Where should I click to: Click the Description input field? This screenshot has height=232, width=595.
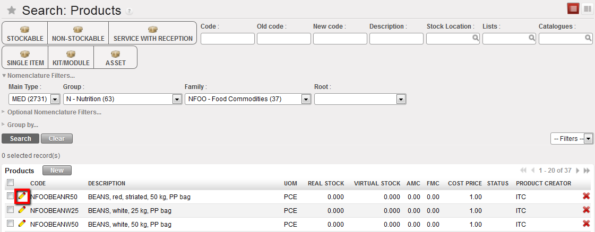pyautogui.click(x=396, y=39)
